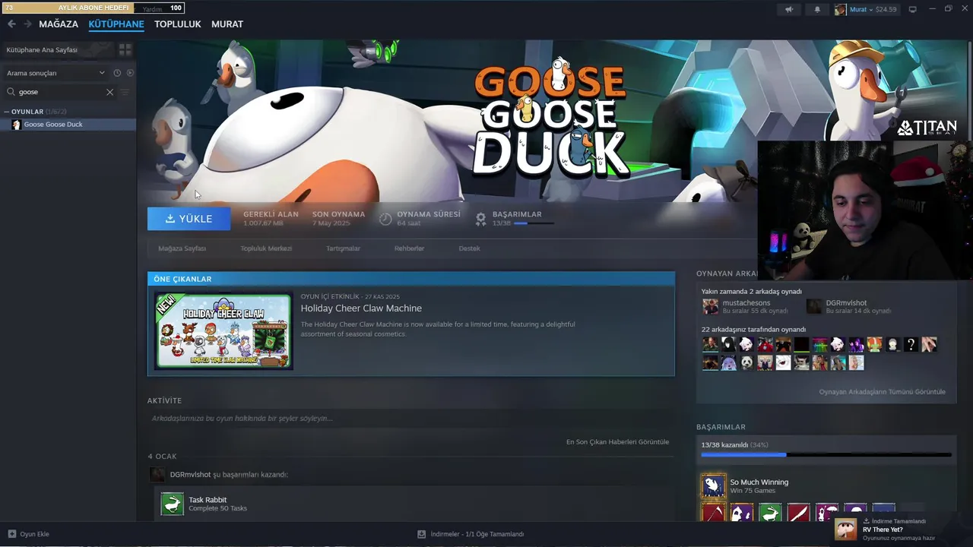Clear the goose search text
The height and width of the screenshot is (547, 973).
pos(109,92)
